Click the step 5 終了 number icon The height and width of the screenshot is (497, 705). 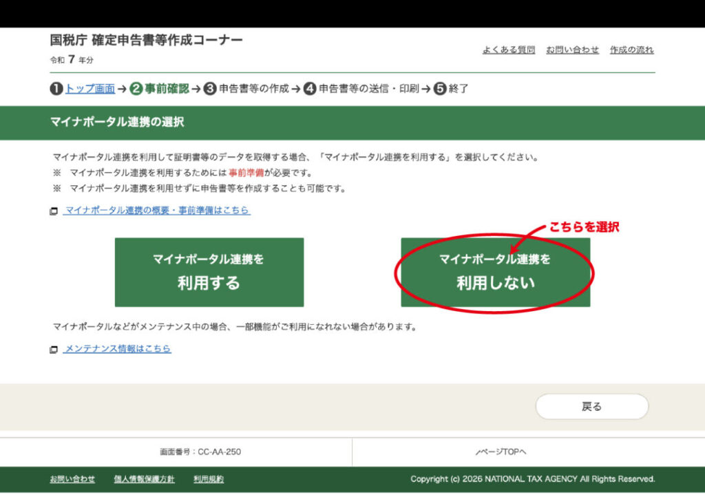click(439, 89)
